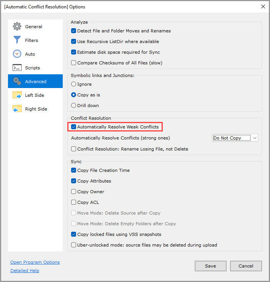Uncheck Detect File and Folder Moves and Renames
The image size is (270, 282).
(x=73, y=31)
